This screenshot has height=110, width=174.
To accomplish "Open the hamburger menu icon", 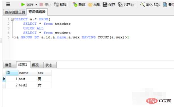I will [x=8, y=5].
